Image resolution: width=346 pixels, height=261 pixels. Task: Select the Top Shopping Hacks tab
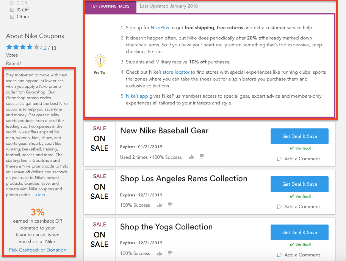[110, 6]
